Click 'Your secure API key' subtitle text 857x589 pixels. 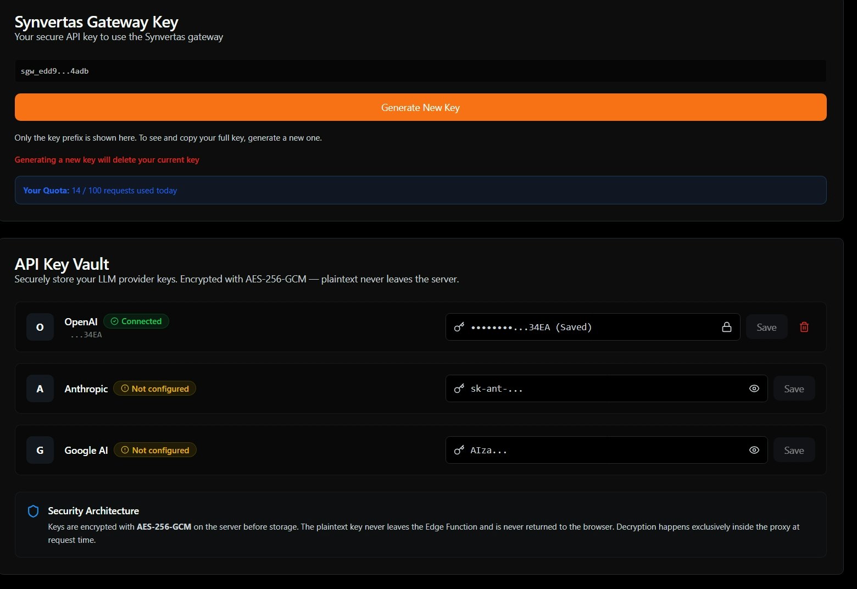click(119, 37)
